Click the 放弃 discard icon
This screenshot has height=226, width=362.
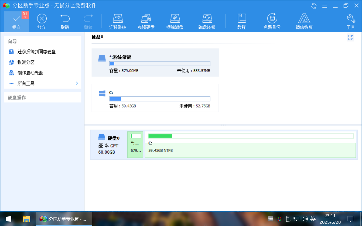pos(42,19)
